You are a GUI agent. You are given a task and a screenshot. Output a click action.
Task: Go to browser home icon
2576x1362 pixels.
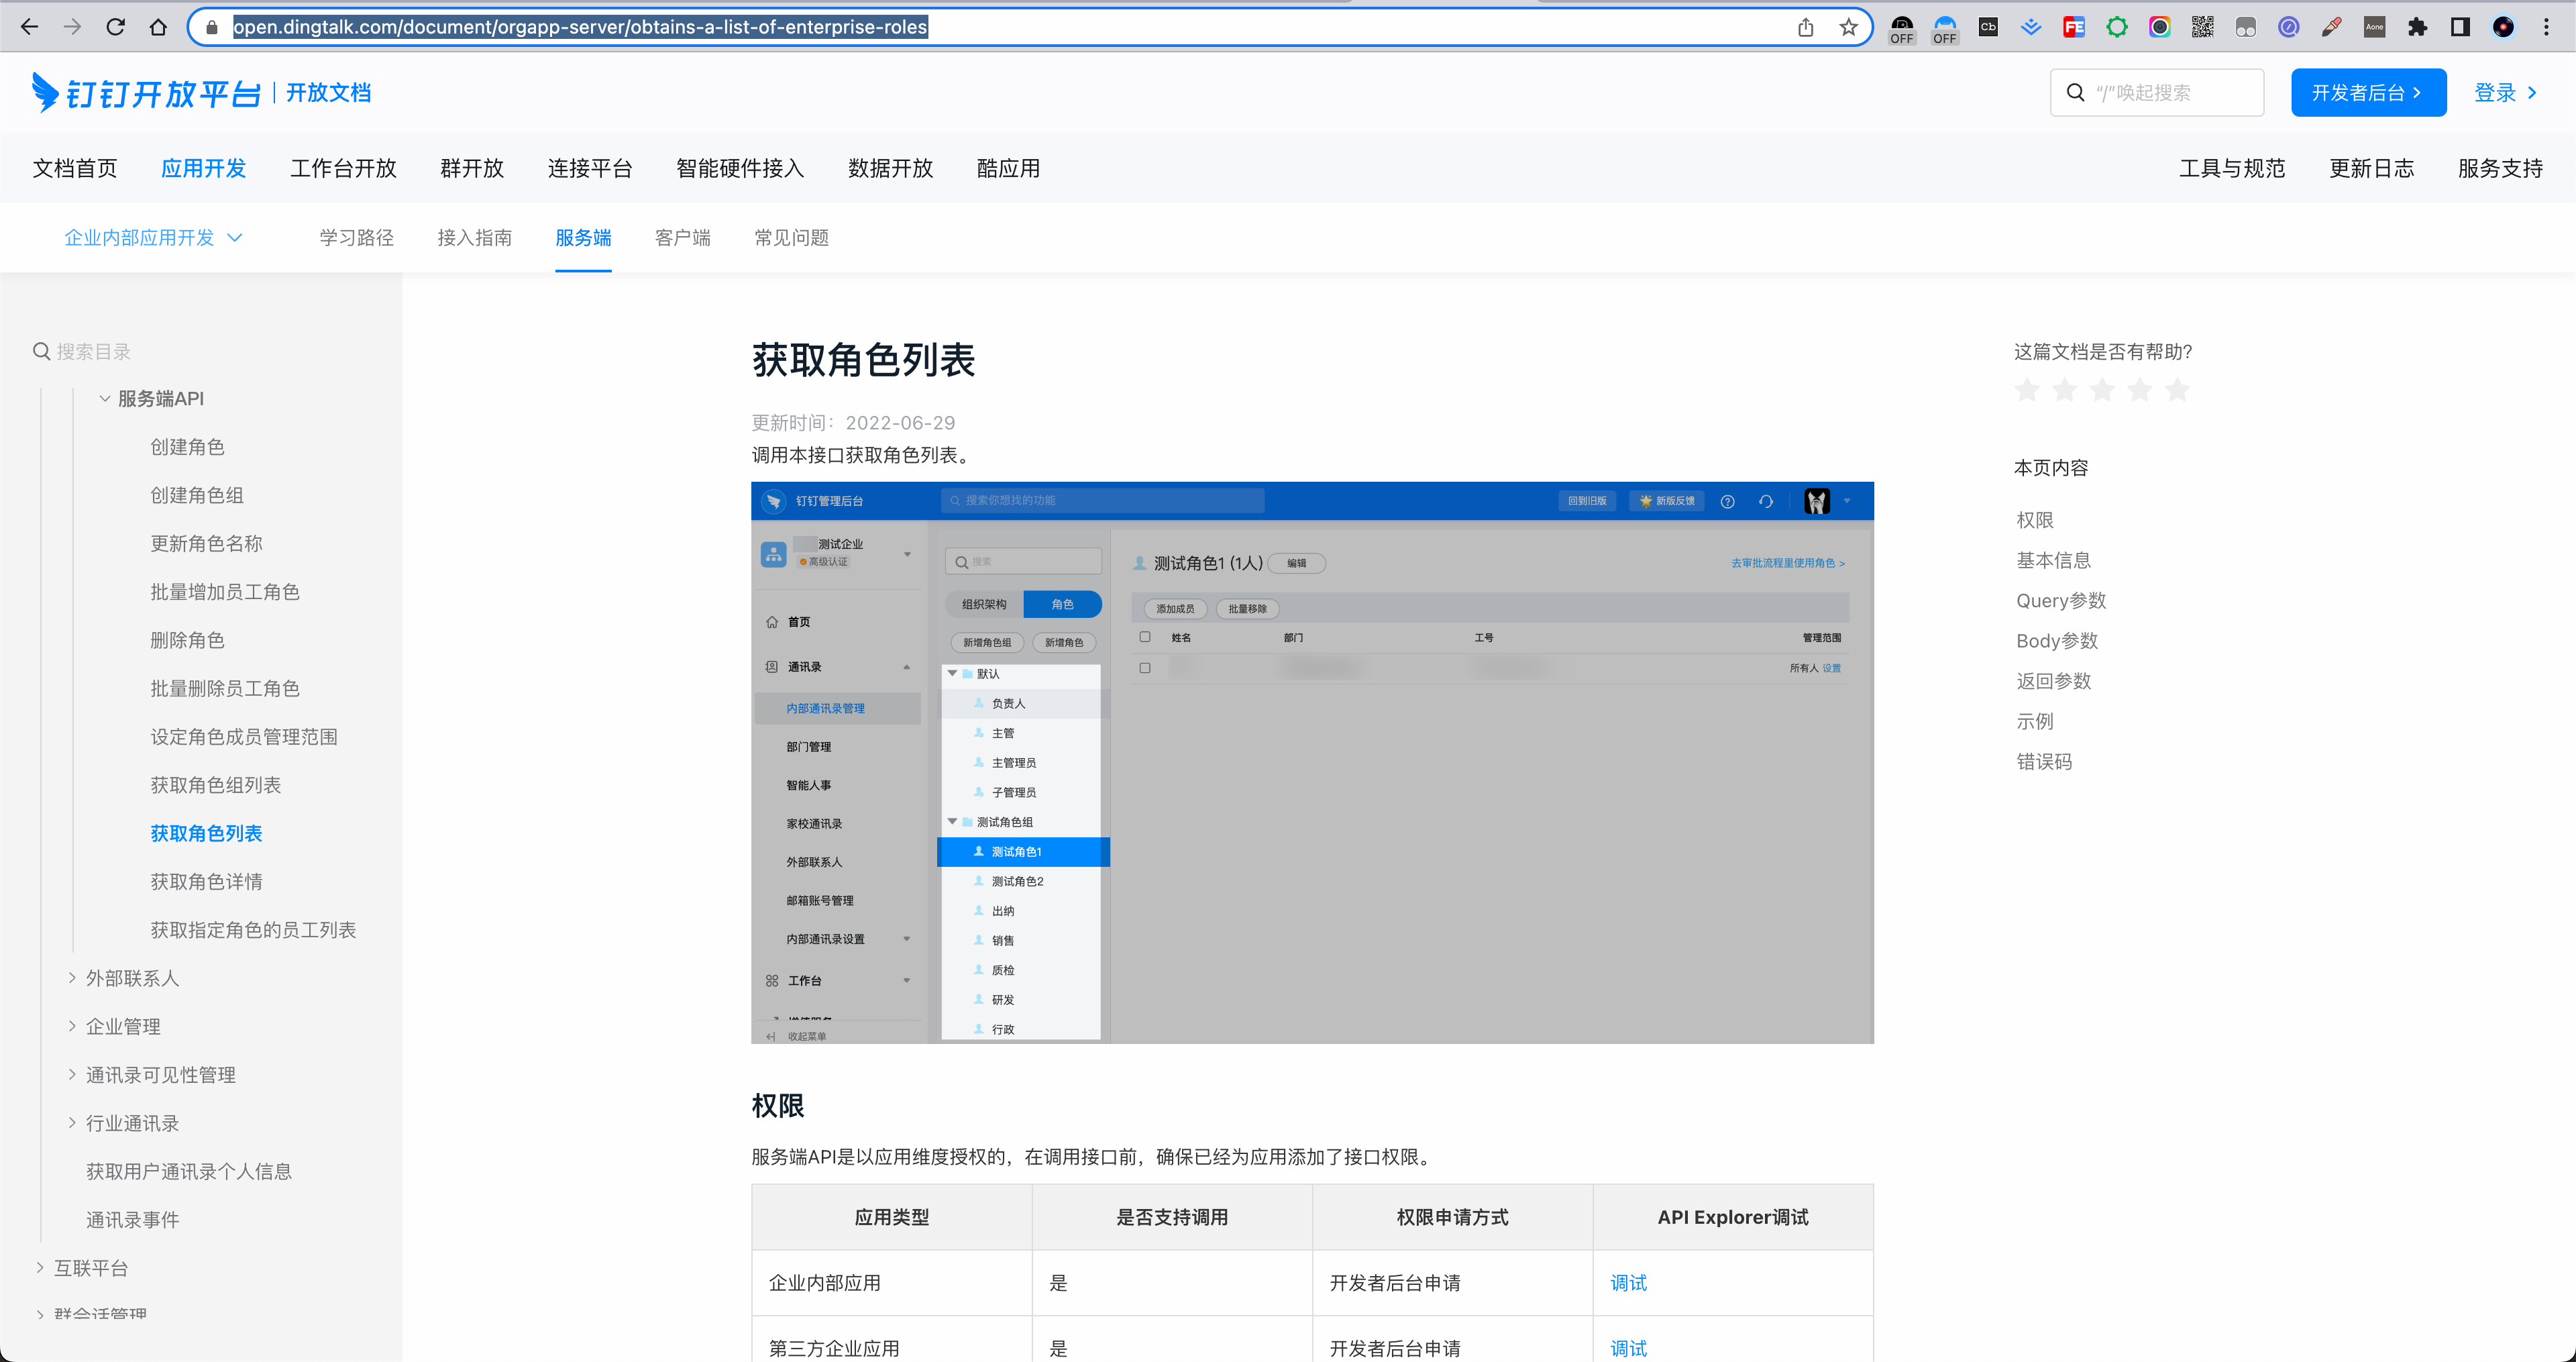coord(158,27)
